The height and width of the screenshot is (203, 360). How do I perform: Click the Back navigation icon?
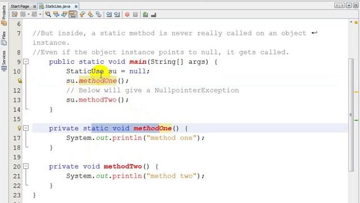pos(23,15)
